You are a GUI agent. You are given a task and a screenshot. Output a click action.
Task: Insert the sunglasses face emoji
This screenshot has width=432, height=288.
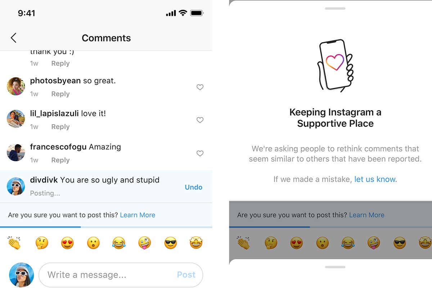tap(171, 243)
